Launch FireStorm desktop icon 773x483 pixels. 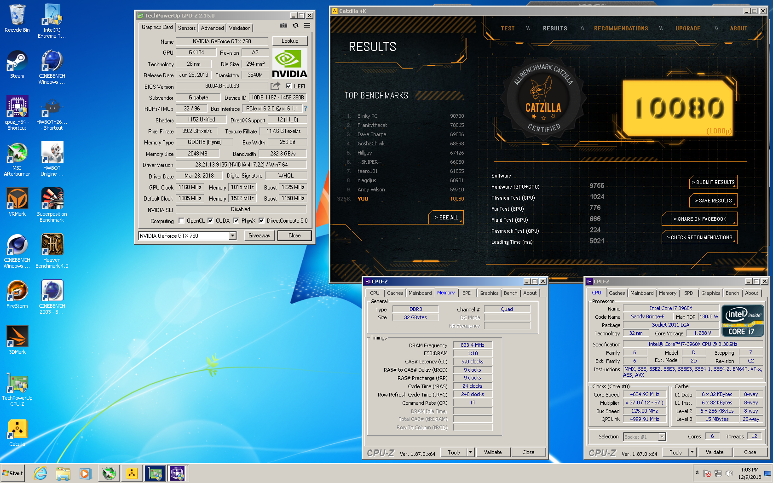coord(17,294)
